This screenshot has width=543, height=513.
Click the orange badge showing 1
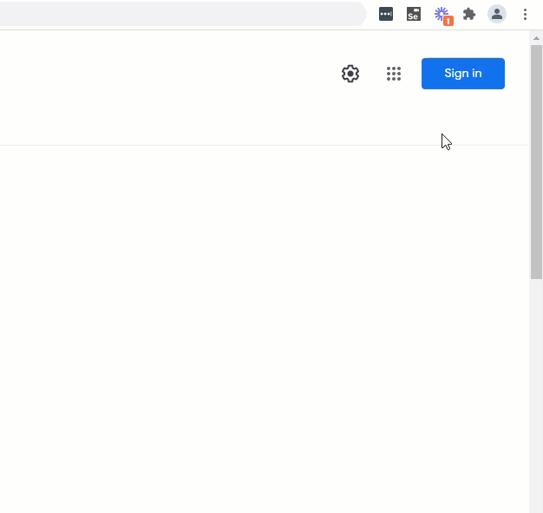[x=448, y=21]
